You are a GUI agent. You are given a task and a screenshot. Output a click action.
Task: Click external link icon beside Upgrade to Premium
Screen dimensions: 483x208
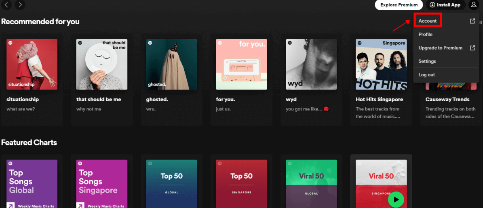[x=472, y=48]
